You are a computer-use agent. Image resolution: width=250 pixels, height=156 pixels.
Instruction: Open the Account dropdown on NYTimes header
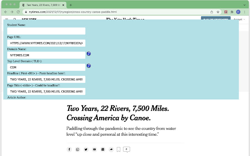coord(239,19)
